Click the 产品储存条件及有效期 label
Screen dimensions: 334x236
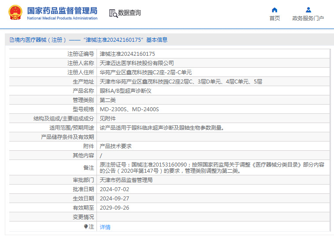67,137
